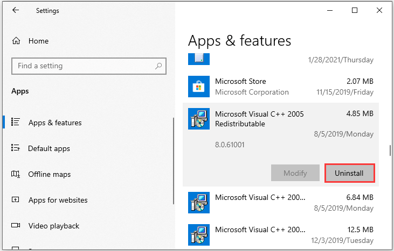Click the 11/15/2019/Friday date
394x251 pixels.
345,92
